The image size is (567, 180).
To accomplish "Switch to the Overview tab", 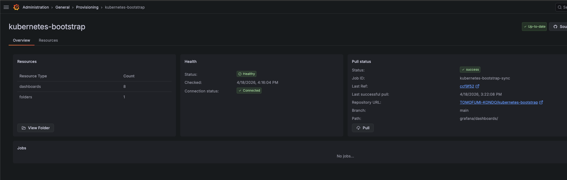I will (22, 40).
